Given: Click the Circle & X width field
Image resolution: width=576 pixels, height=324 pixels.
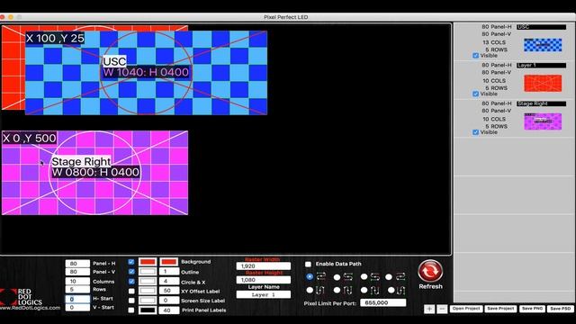Looking at the screenshot, I should coord(169,282).
